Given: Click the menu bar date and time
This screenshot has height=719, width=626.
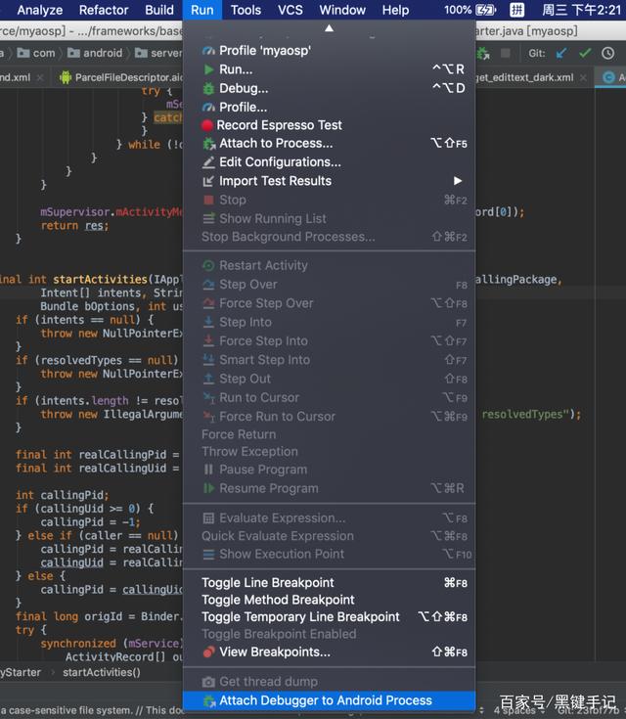Looking at the screenshot, I should [581, 10].
